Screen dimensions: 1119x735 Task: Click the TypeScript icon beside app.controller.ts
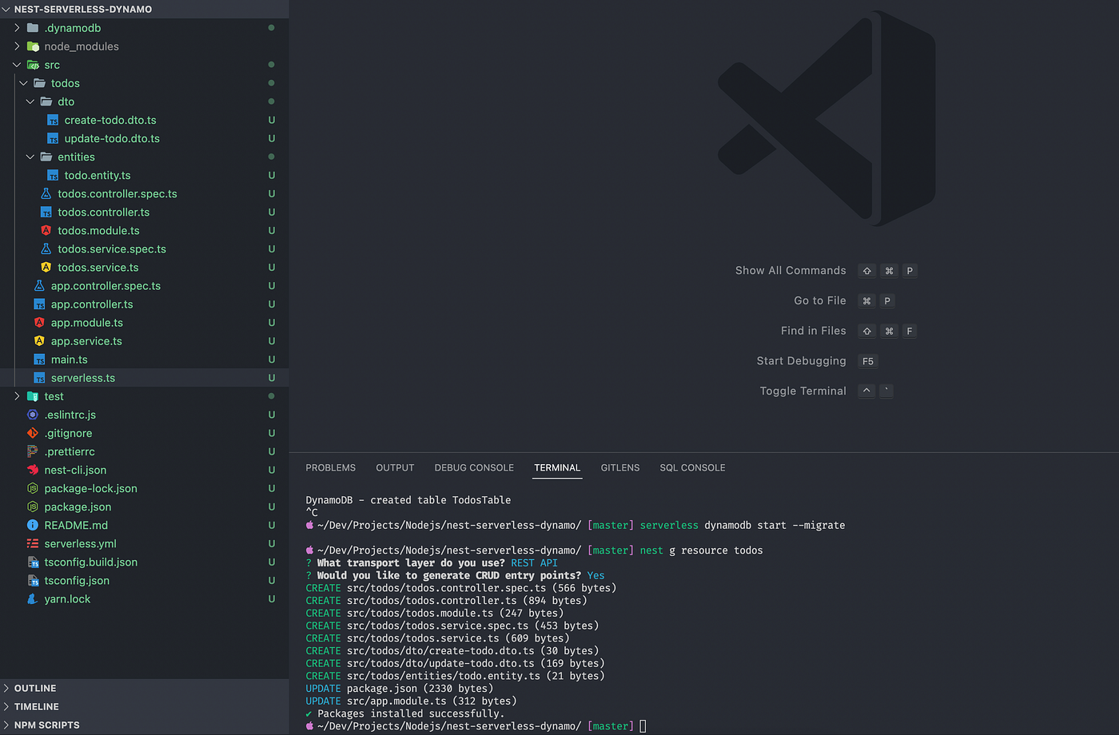(x=39, y=304)
